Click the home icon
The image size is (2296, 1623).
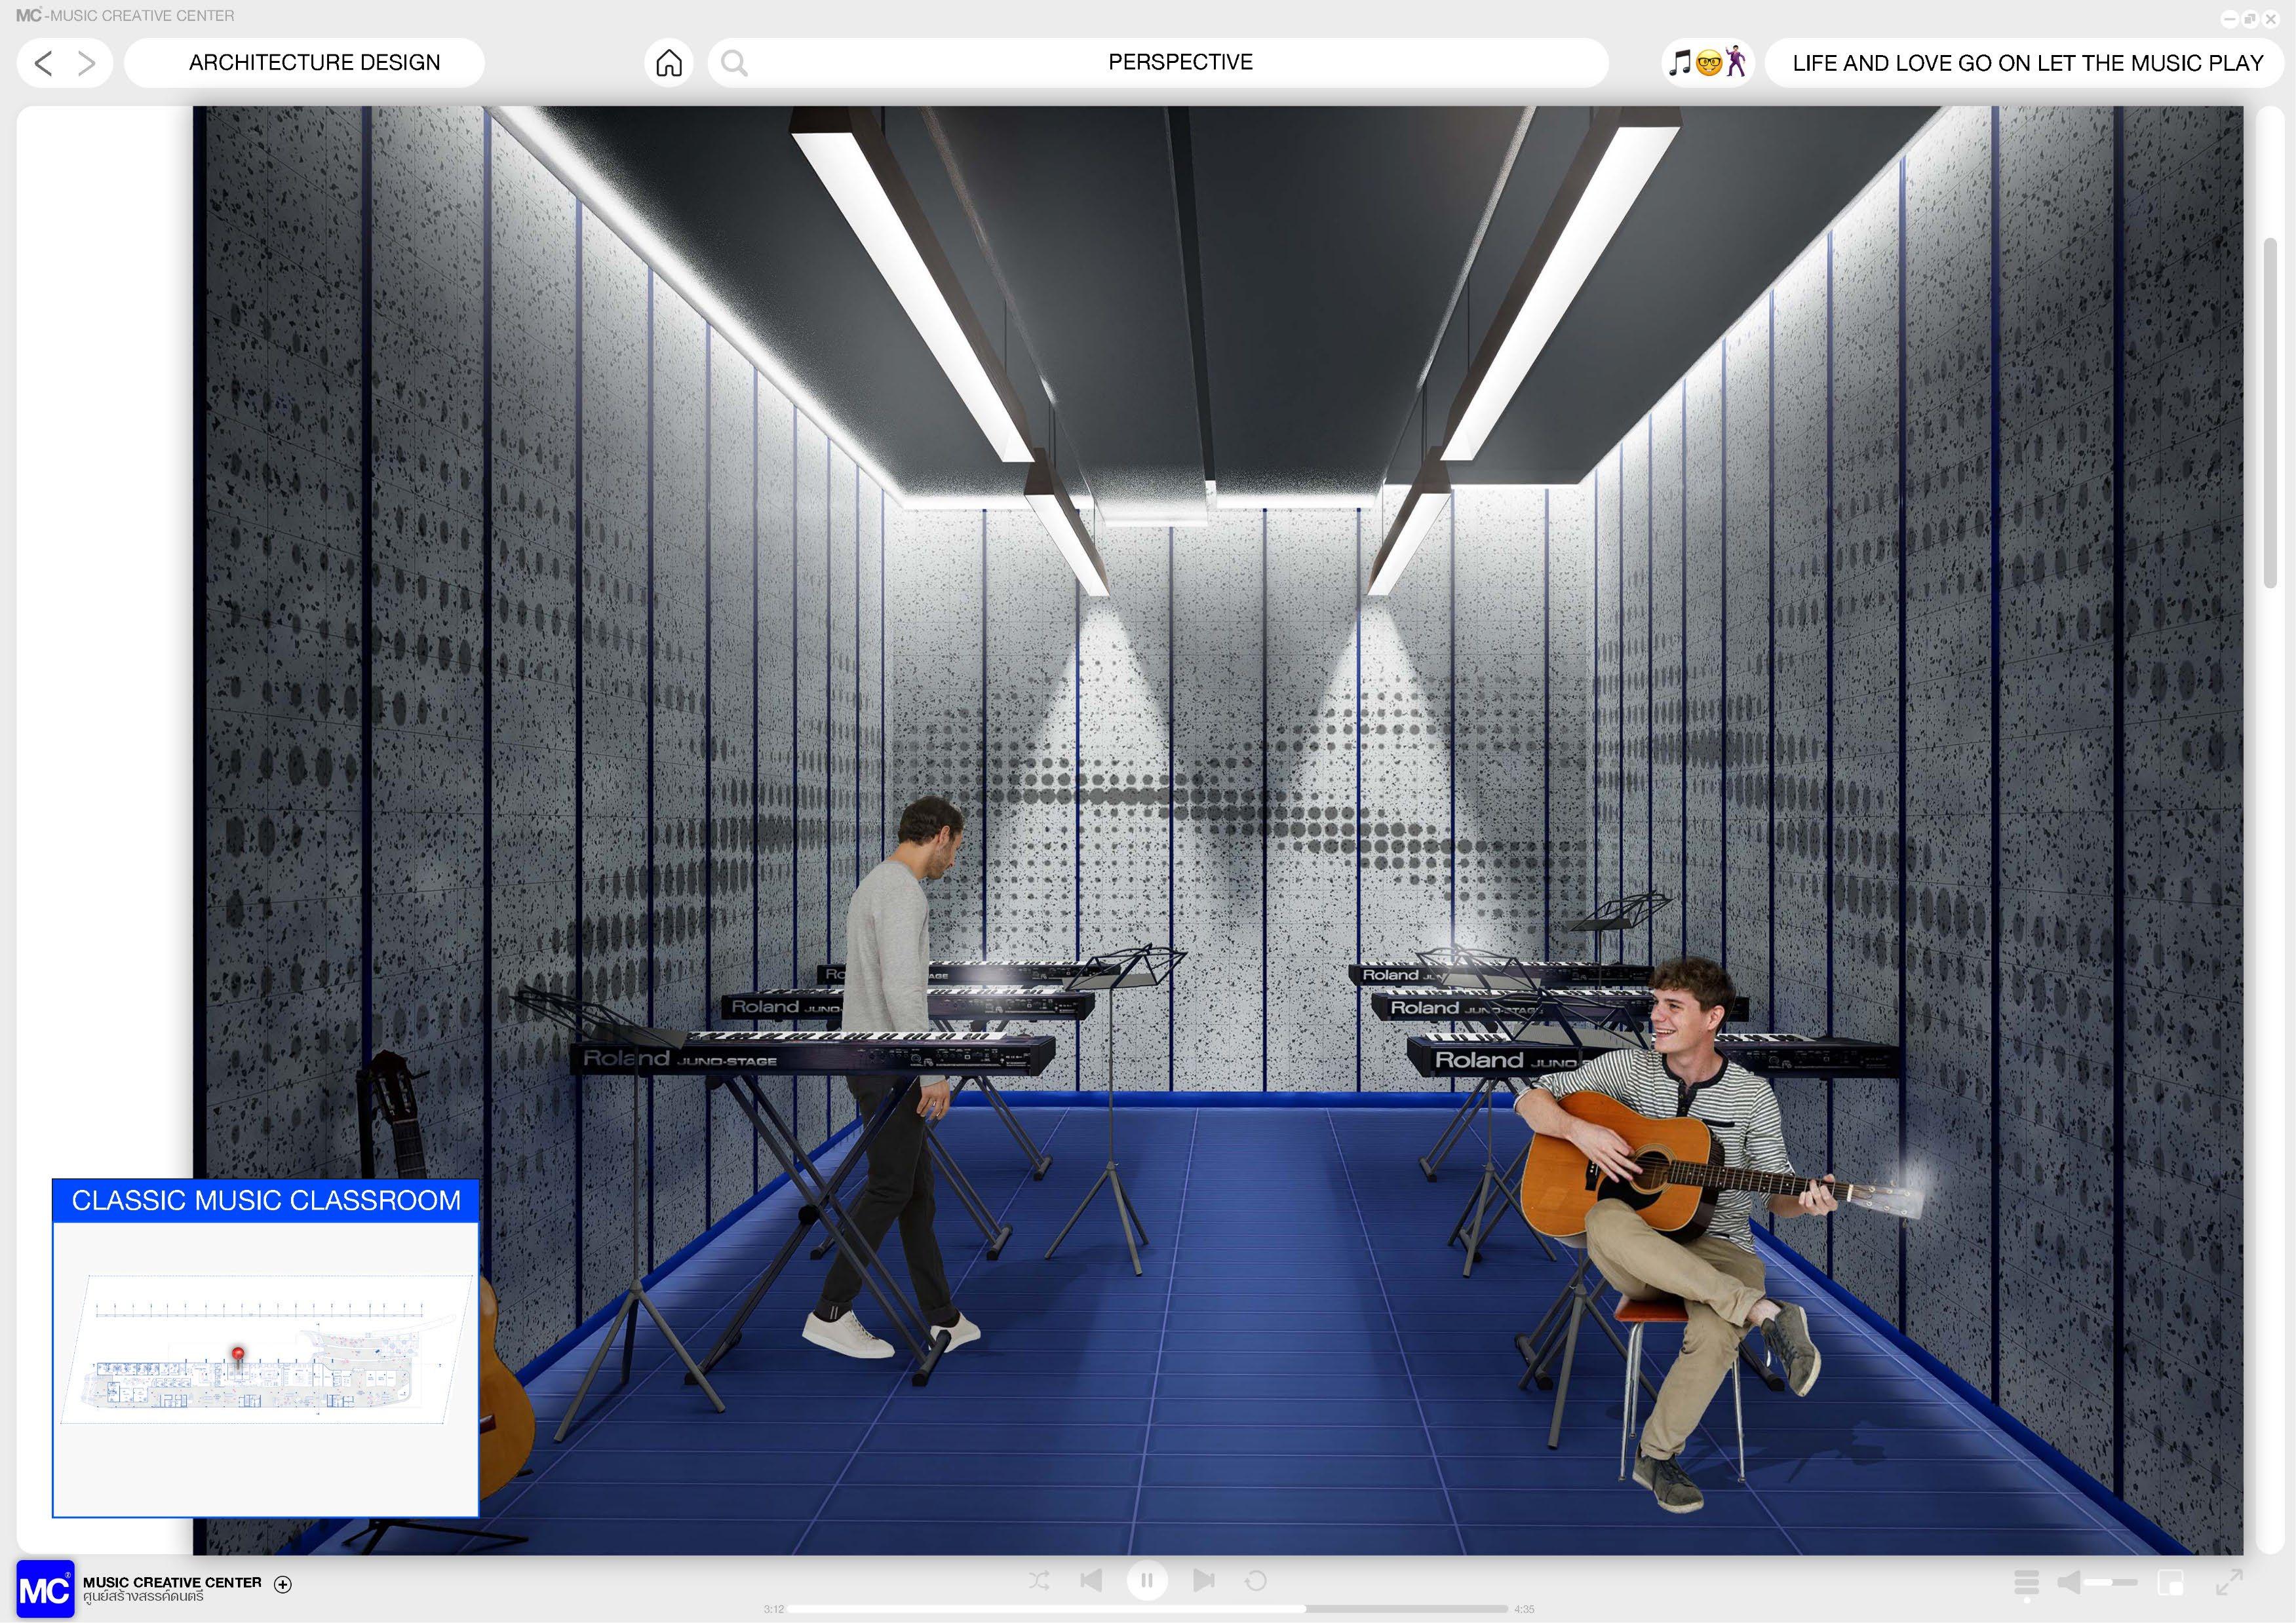click(x=669, y=63)
